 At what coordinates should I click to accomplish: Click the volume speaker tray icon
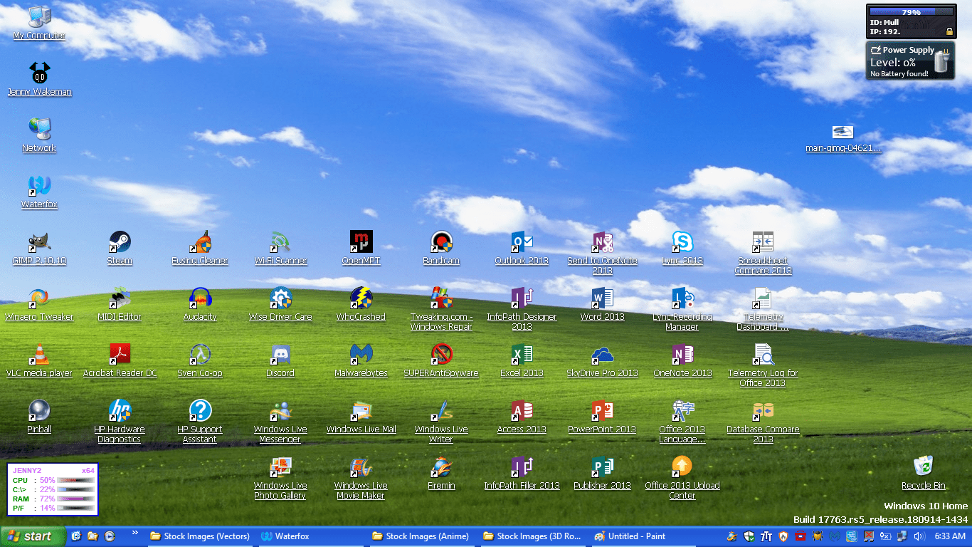pos(919,536)
